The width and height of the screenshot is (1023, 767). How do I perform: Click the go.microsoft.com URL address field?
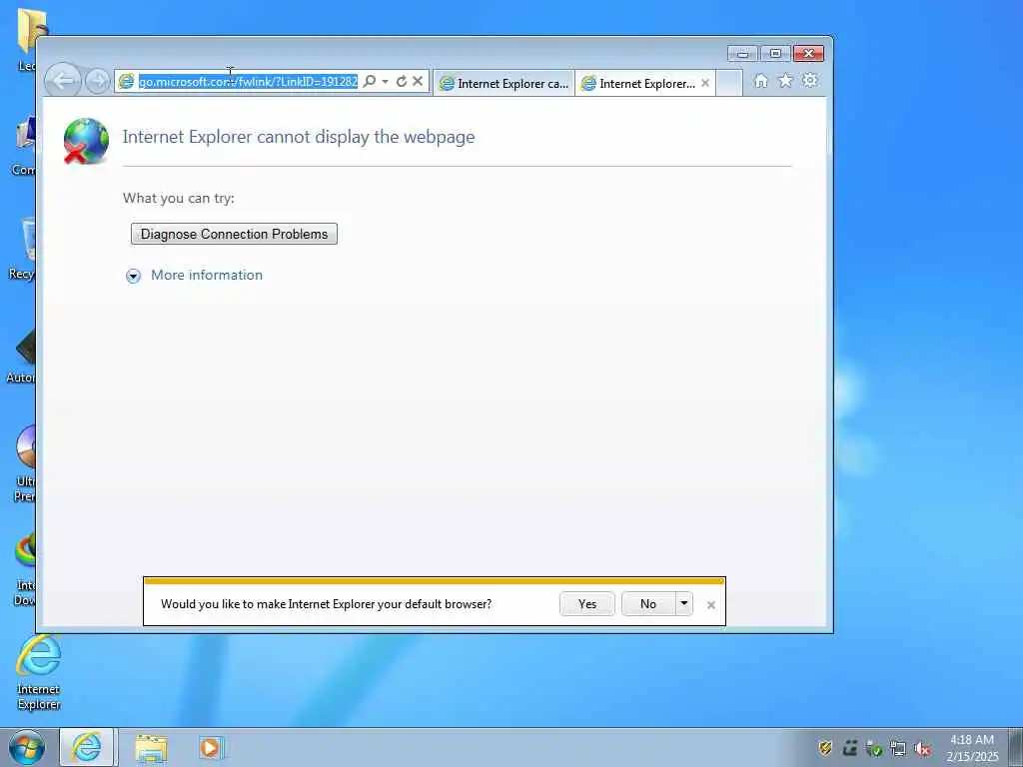coord(248,82)
